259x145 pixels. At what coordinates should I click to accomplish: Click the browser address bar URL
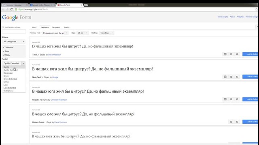tap(33, 9)
